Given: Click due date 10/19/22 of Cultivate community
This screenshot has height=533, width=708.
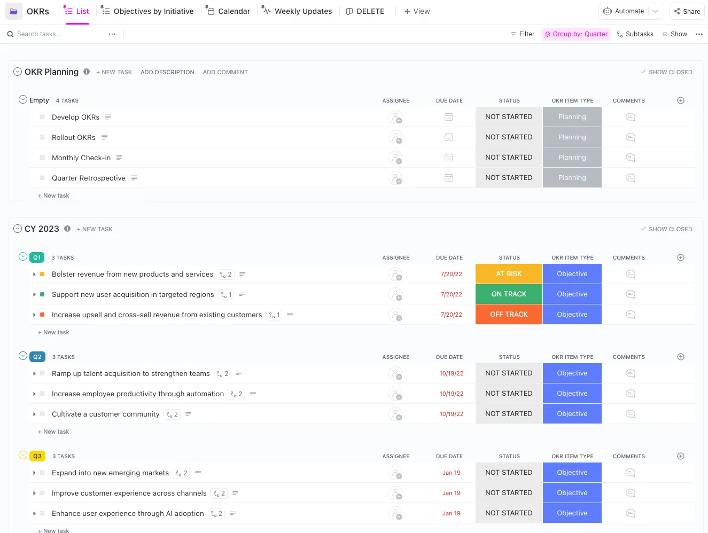Looking at the screenshot, I should pyautogui.click(x=452, y=414).
